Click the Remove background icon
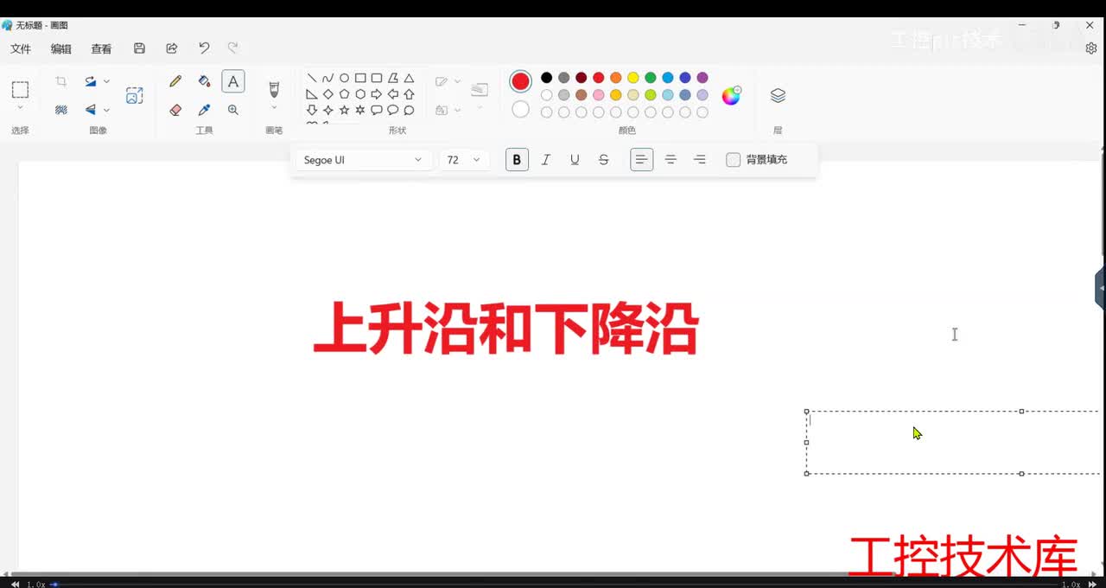Viewport: 1106px width, 588px height. 61,110
